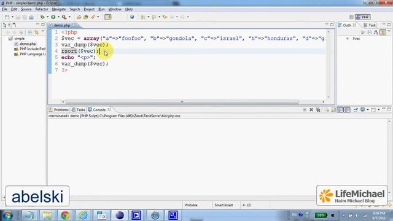Open the Display Selected Console dropdown
The height and width of the screenshot is (221, 393).
[368, 110]
